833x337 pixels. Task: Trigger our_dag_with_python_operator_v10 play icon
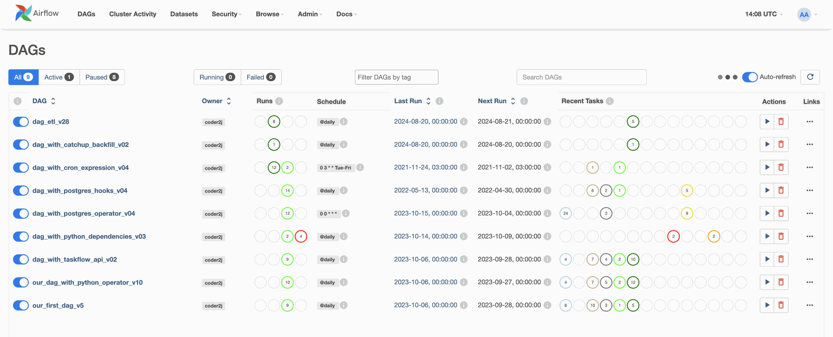coord(767,282)
